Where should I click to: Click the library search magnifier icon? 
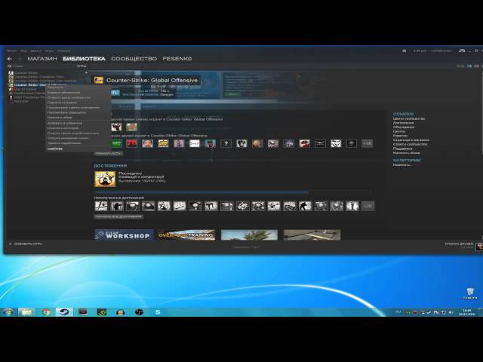10,66
